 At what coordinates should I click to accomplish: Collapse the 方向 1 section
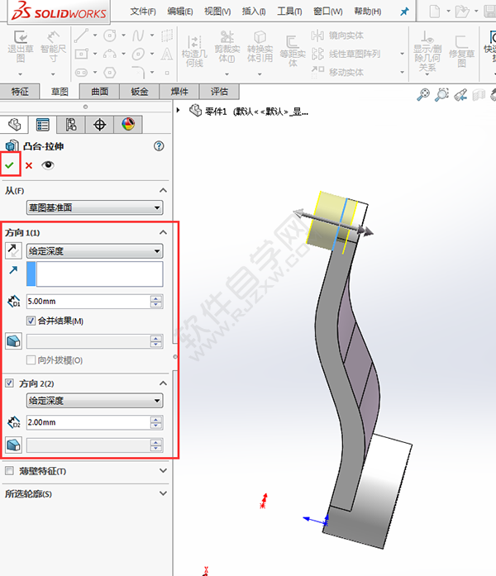[x=163, y=232]
